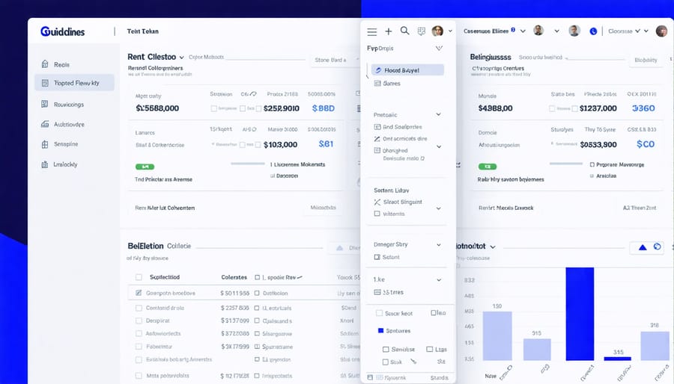Check the Comtonid drale row checkbox

[x=139, y=308]
